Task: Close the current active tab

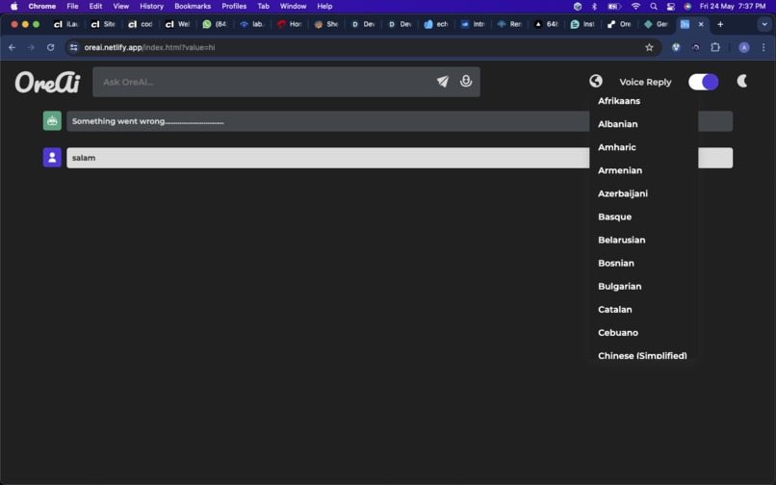Action: tap(701, 24)
